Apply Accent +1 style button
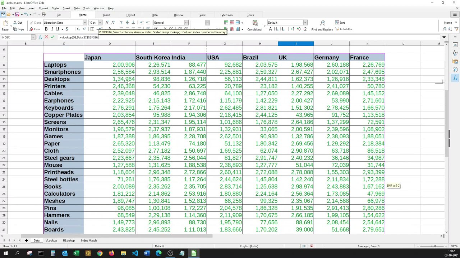 293,29
